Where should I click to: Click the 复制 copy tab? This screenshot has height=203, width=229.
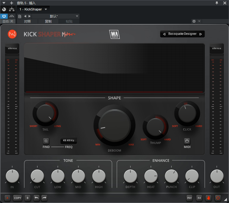(x=48, y=21)
